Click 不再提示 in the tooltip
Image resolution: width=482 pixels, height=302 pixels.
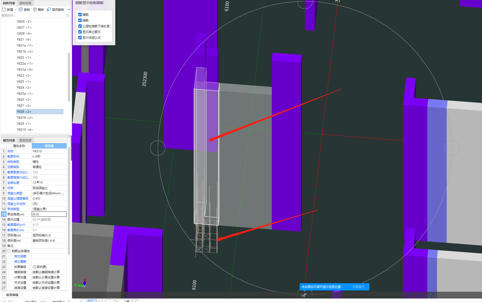358,287
